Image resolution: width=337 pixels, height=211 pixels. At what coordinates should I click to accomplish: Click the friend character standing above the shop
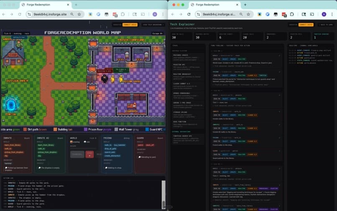coord(19,45)
